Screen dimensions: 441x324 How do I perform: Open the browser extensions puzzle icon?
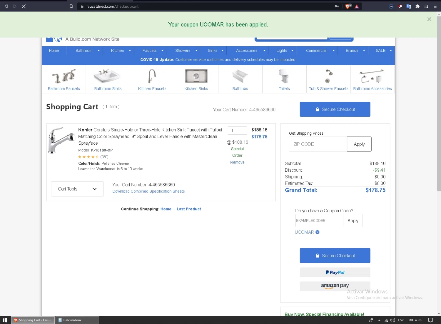pyautogui.click(x=417, y=6)
